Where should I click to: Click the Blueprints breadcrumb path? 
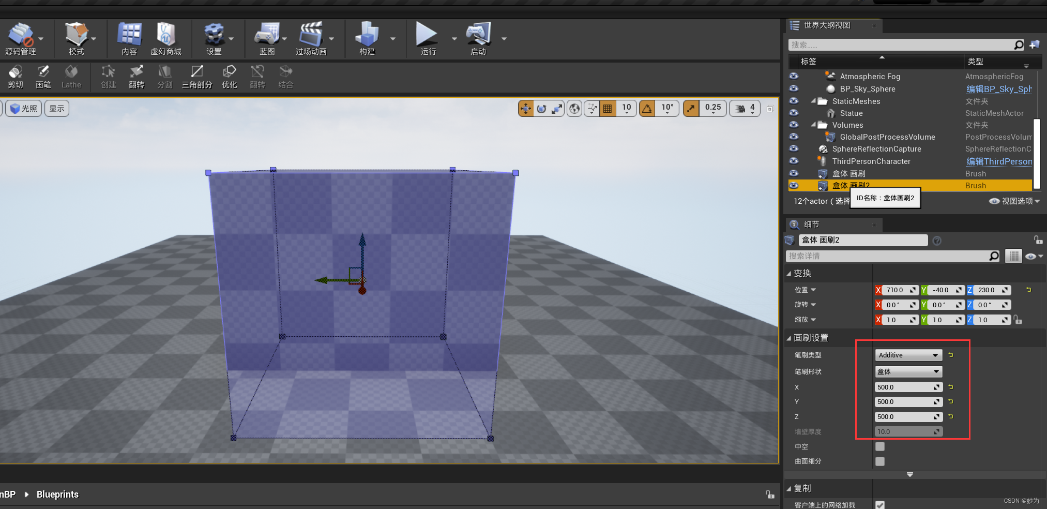[57, 495]
